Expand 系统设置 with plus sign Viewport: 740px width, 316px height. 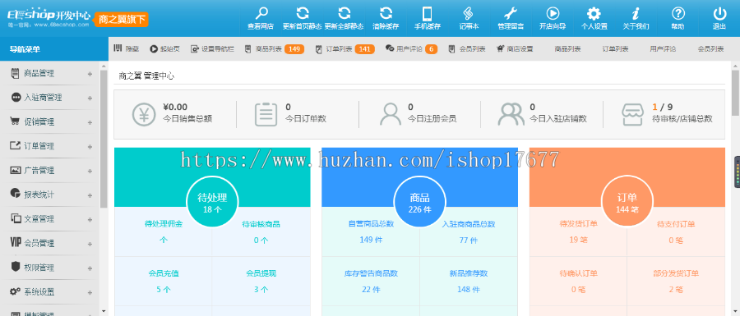point(90,292)
